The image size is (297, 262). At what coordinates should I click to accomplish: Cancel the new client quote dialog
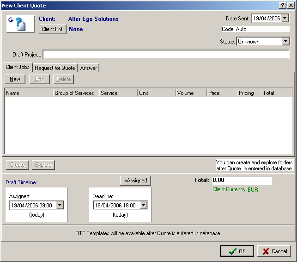[x=274, y=251]
